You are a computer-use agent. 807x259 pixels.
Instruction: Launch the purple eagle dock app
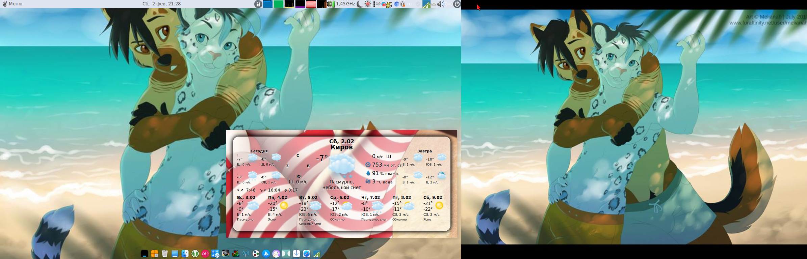(x=276, y=254)
